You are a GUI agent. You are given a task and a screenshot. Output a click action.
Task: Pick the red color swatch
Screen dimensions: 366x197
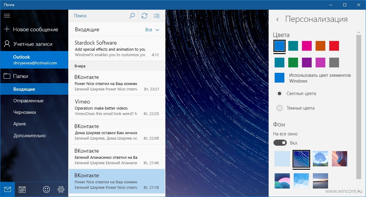[334, 46]
